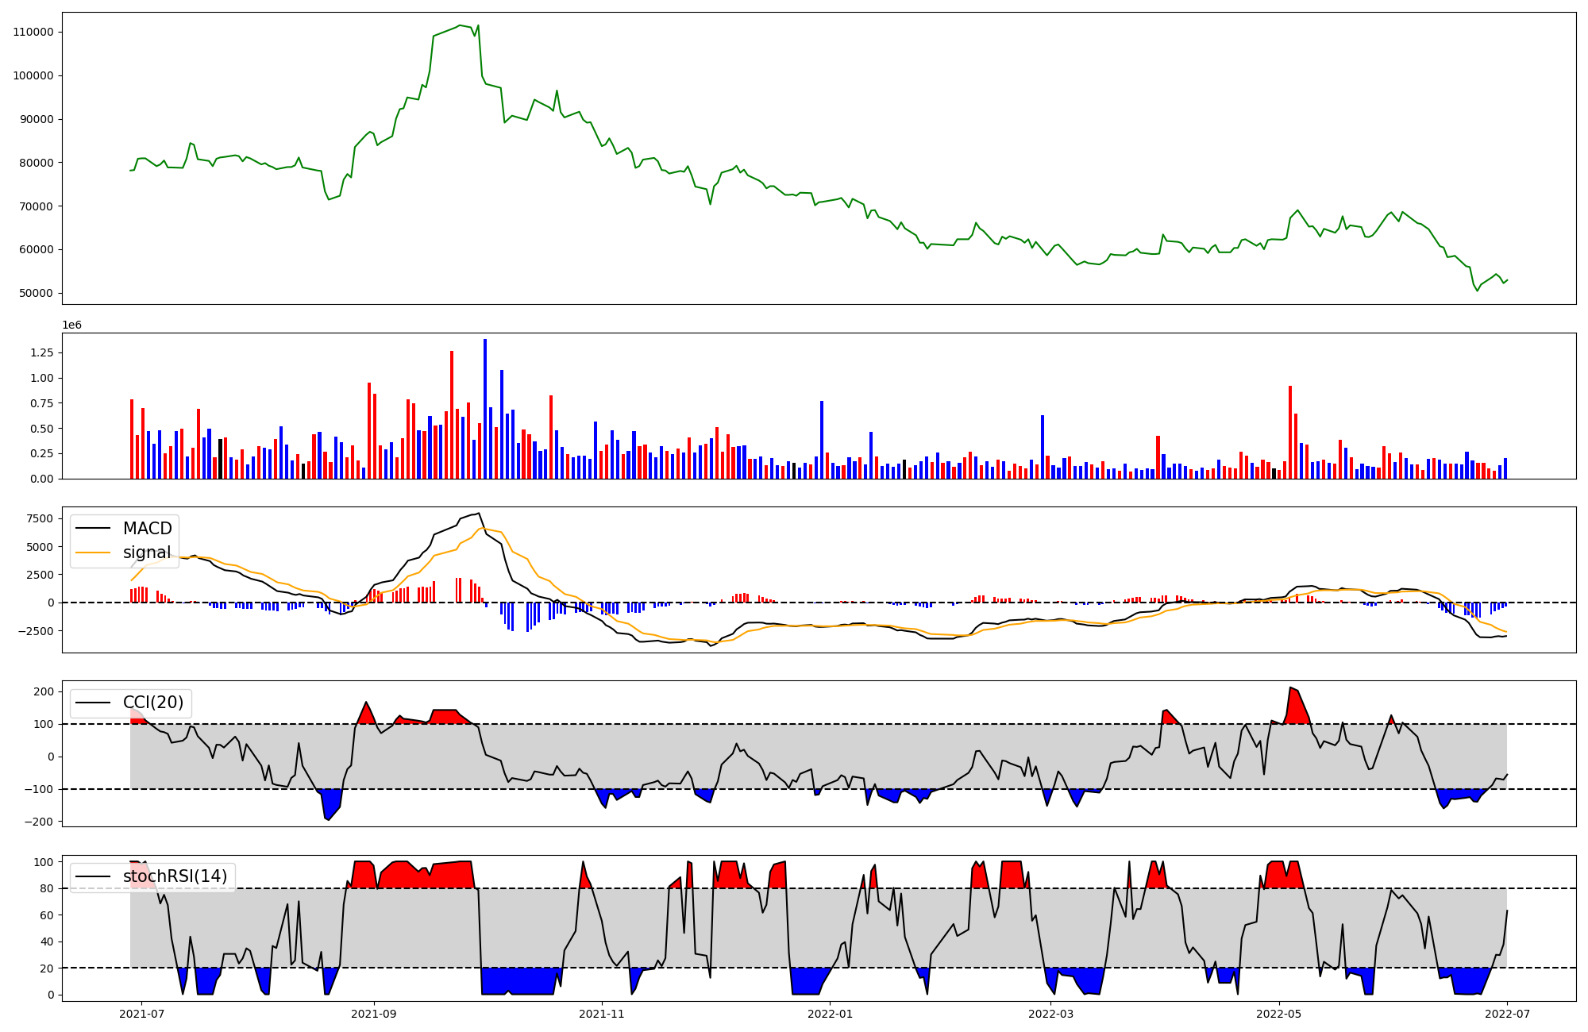Click the orange signal legend line swatch
Image resolution: width=1588 pixels, height=1032 pixels.
[93, 553]
